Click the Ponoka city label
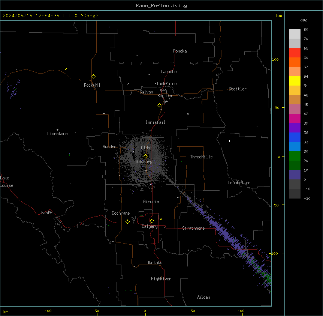323x316 pixels. (x=180, y=51)
